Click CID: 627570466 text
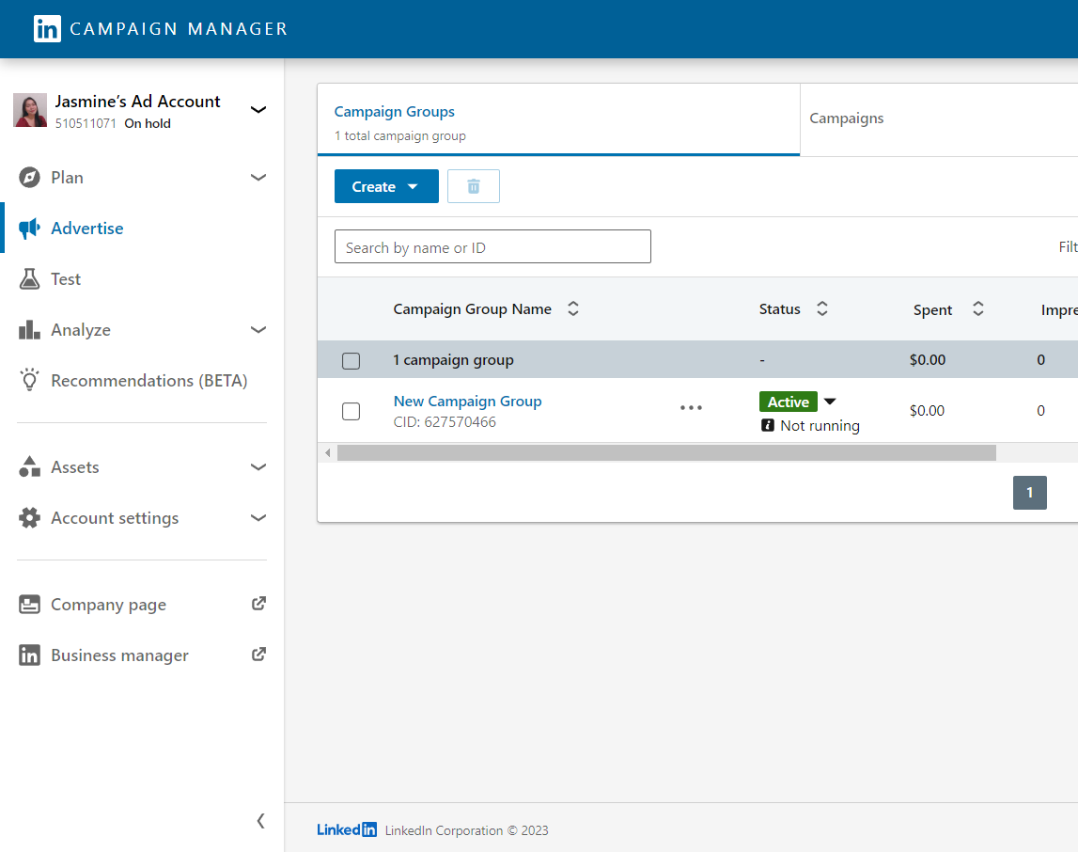Screen dimensions: 1078x852 445,422
